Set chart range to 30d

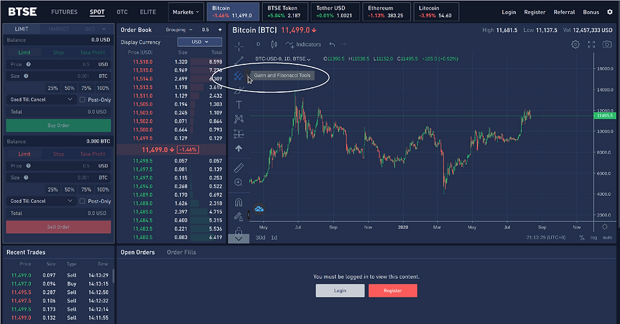tap(260, 237)
